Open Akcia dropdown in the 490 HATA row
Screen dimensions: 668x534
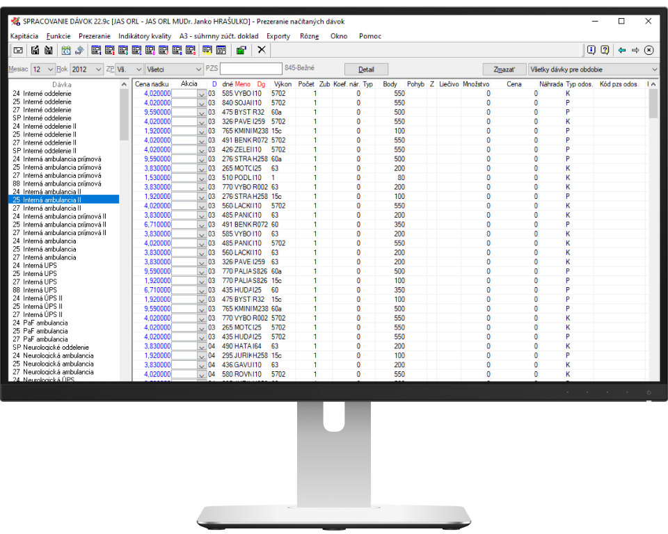click(x=202, y=347)
